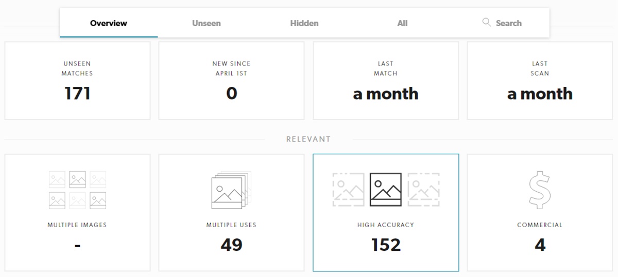Viewport: 618px width, 277px height.
Task: Open the Unseen Matches card
Action: (77, 81)
